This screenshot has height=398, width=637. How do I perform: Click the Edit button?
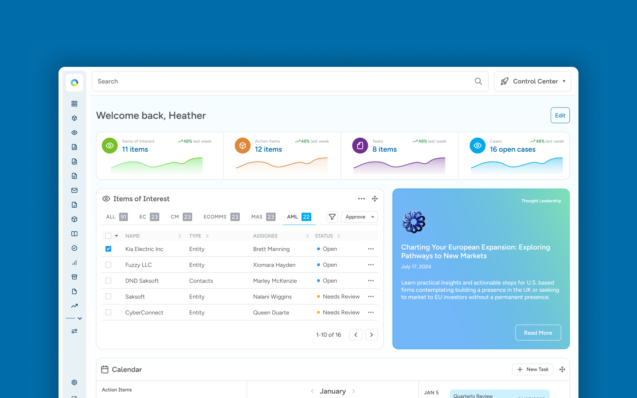pos(560,115)
